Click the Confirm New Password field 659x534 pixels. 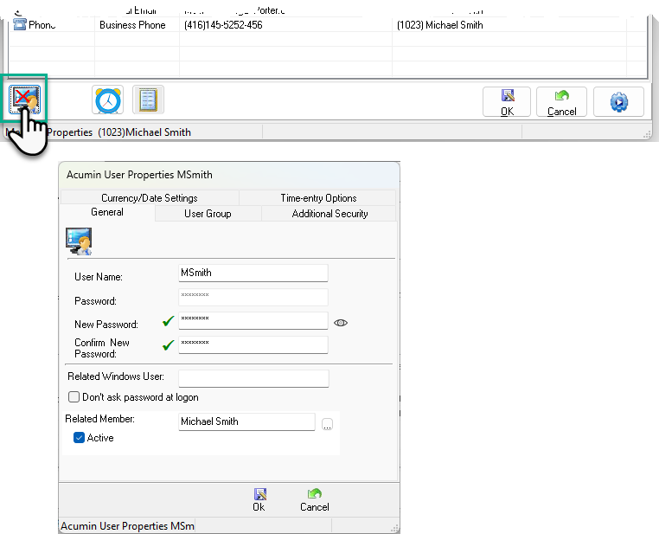click(x=253, y=344)
